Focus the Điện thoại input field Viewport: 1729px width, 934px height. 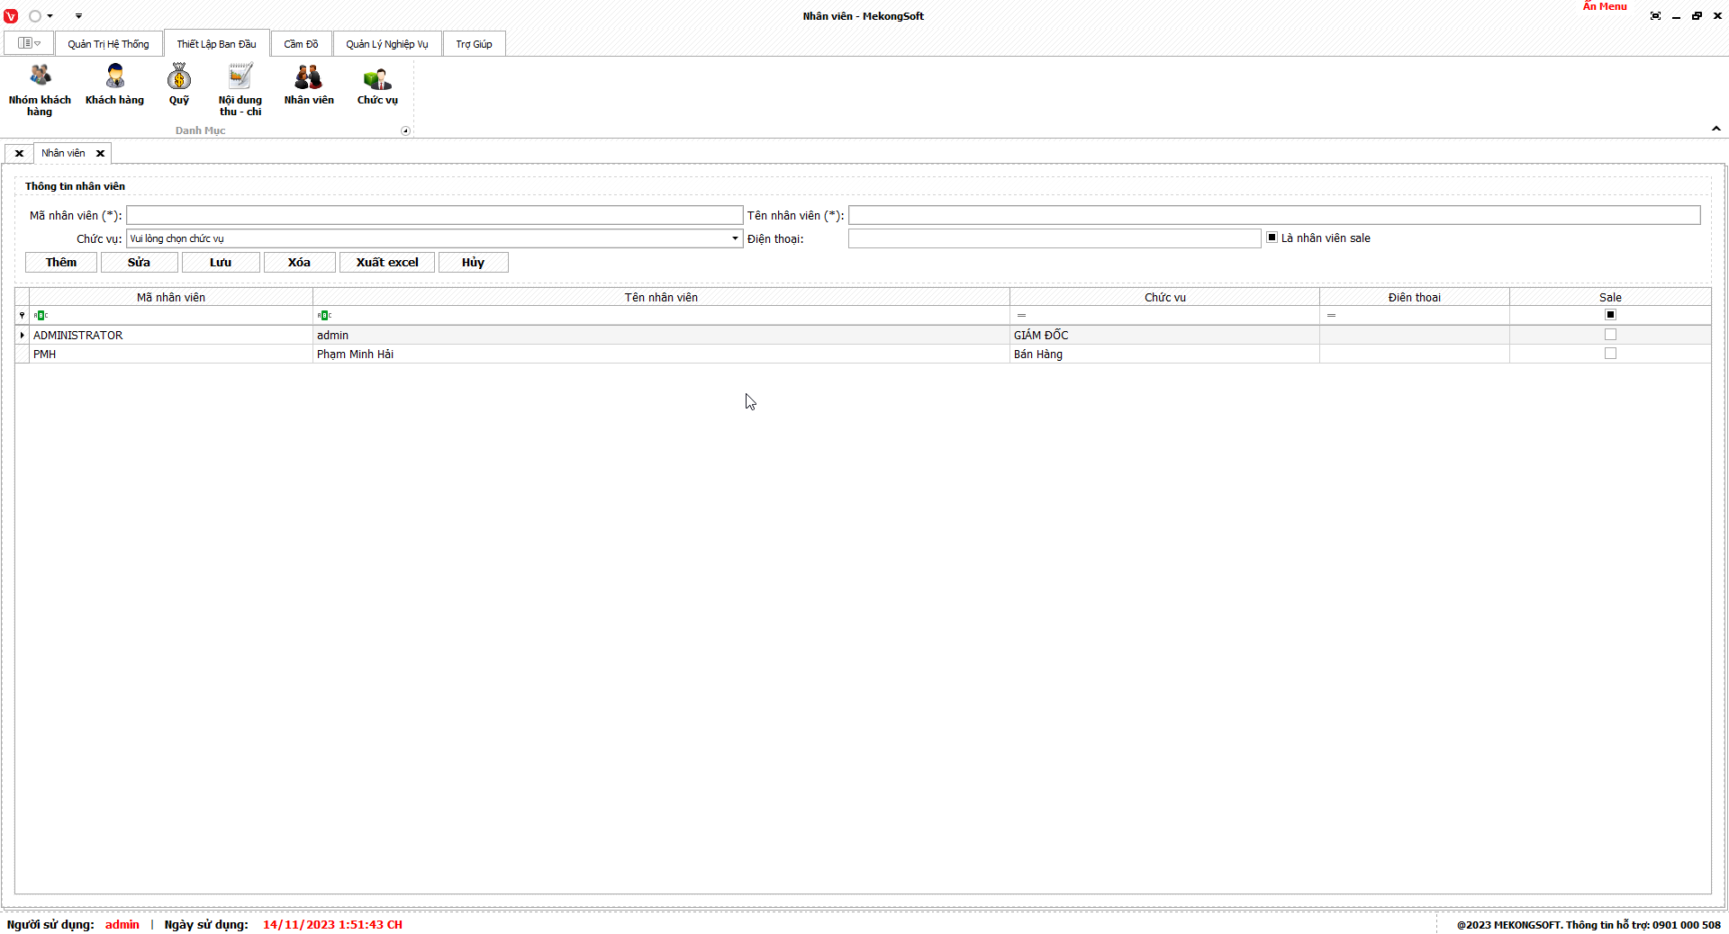click(1055, 238)
